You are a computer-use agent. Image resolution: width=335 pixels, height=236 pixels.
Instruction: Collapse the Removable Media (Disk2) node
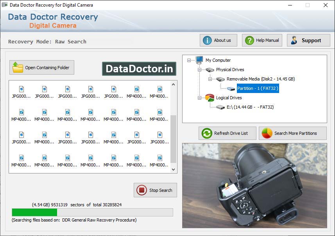[210, 79]
